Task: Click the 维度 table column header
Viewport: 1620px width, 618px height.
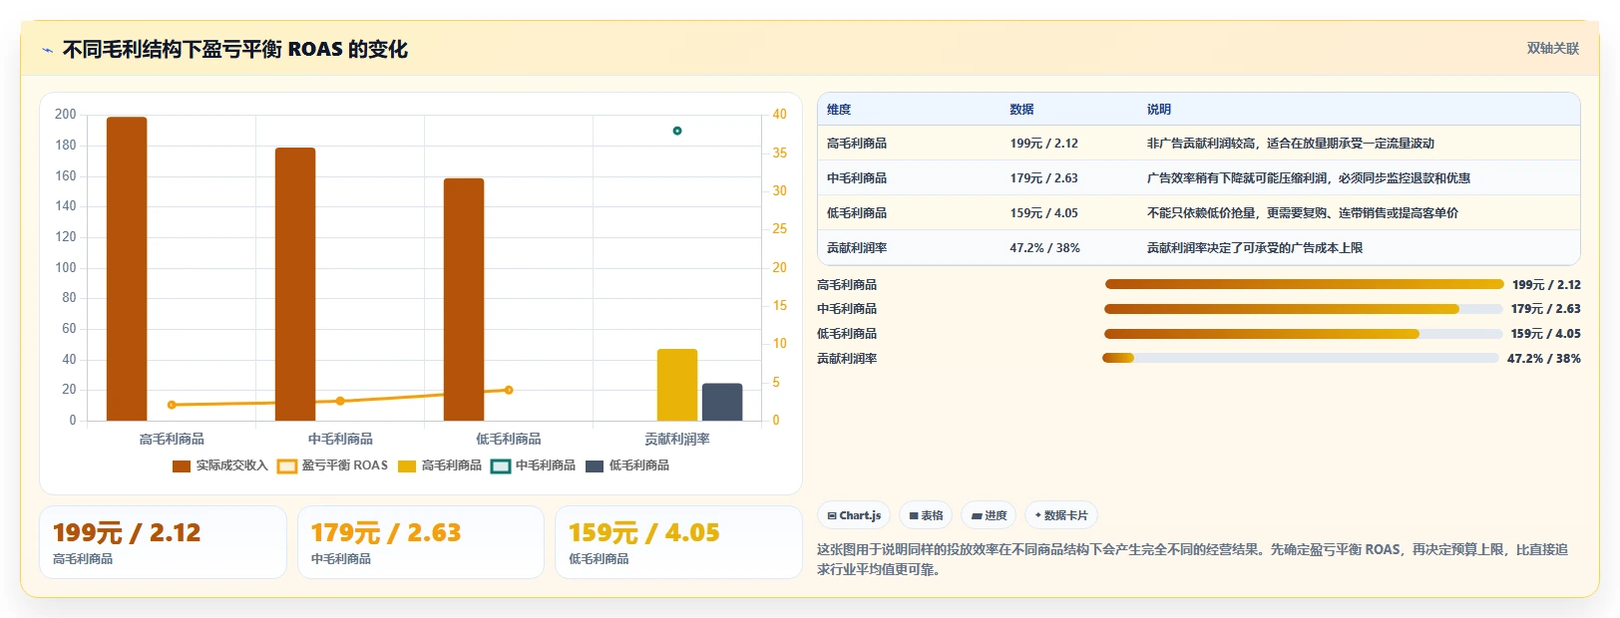Action: 839,110
